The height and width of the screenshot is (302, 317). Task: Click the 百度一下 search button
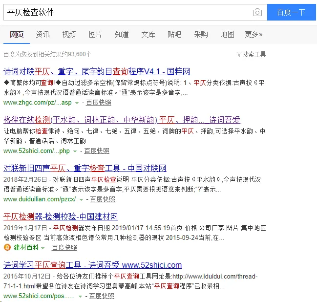291,12
